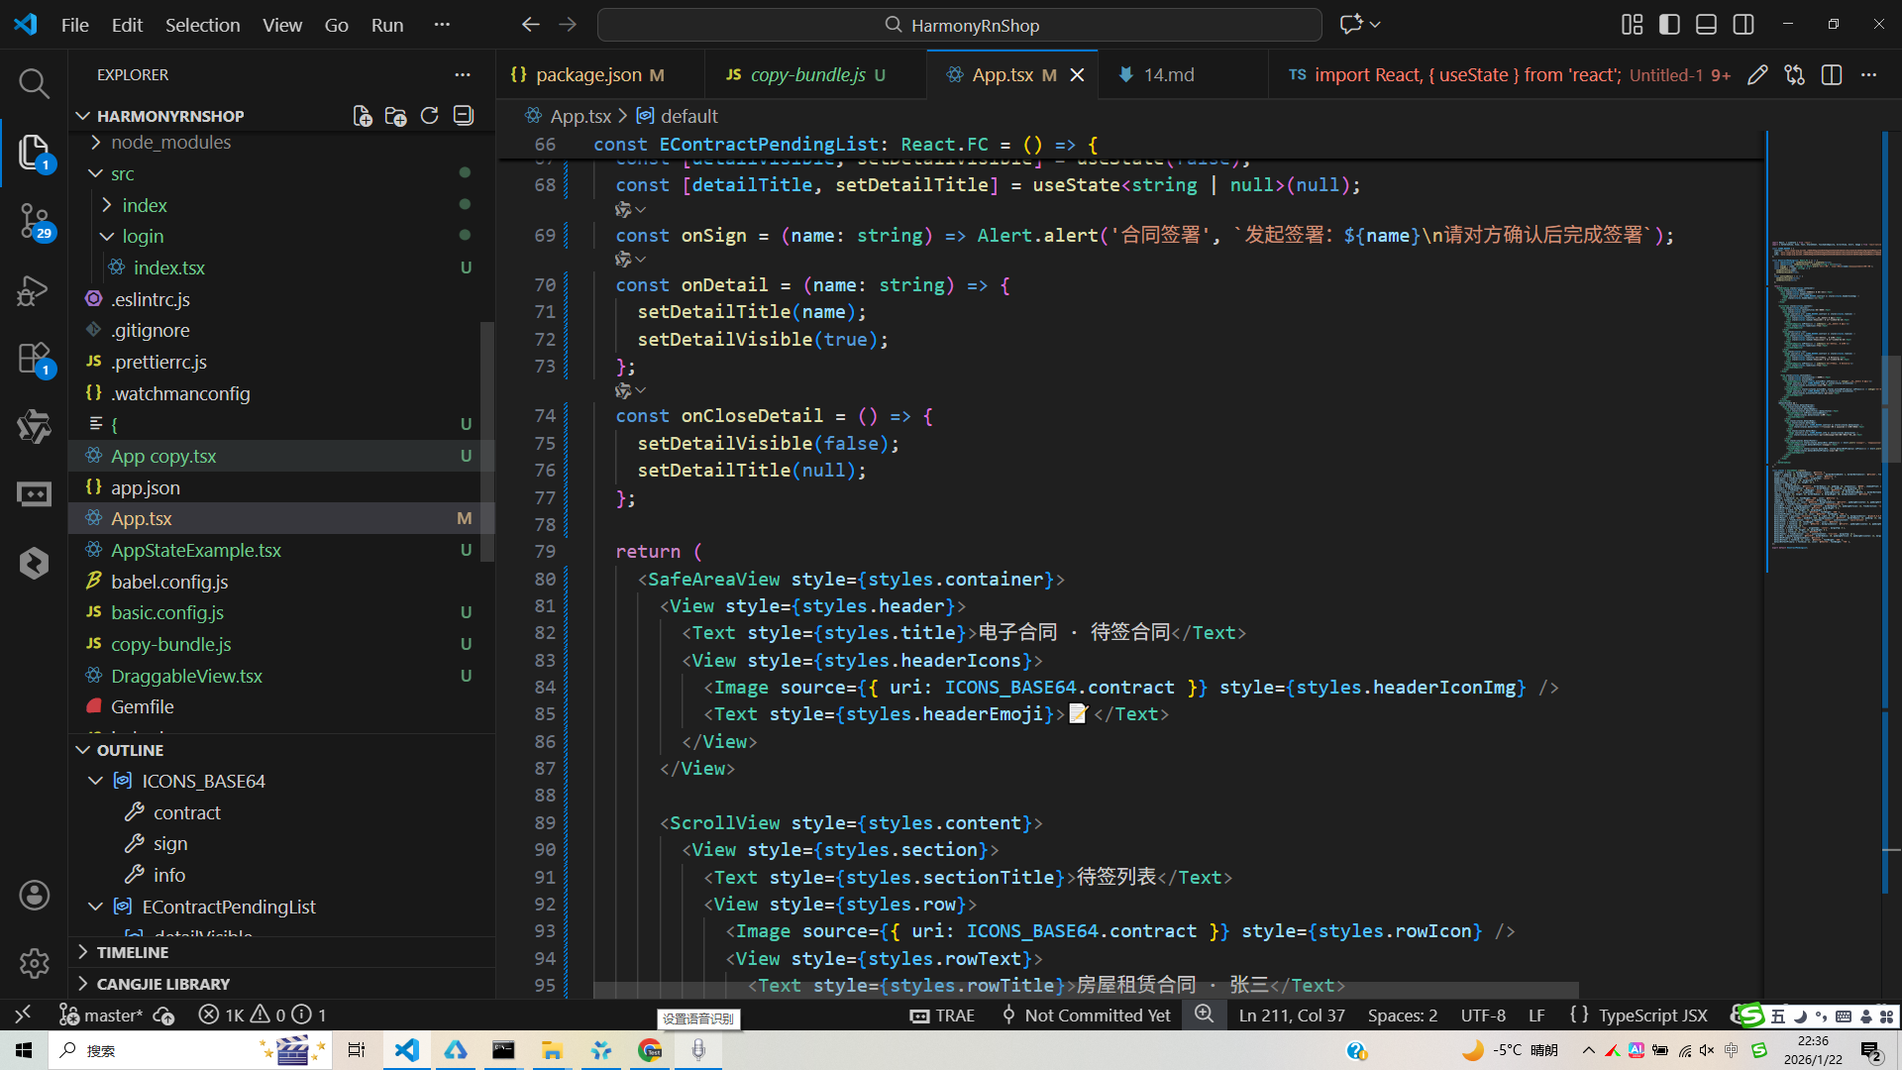Viewport: 1902px width, 1070px height.
Task: Refresh the explorer file tree
Action: tap(429, 116)
